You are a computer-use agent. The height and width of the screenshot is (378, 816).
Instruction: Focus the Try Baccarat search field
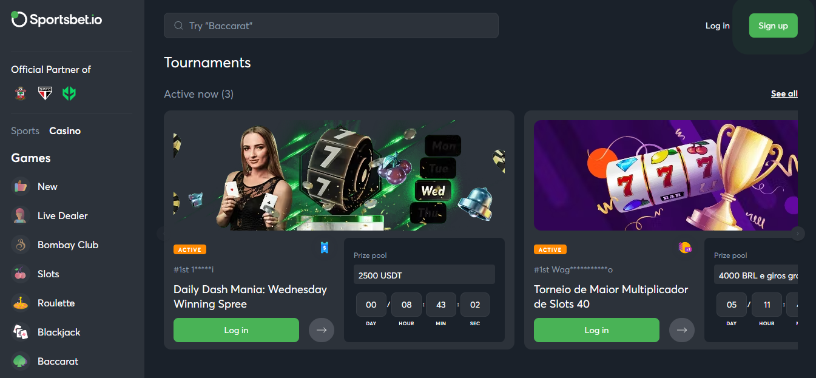[331, 25]
